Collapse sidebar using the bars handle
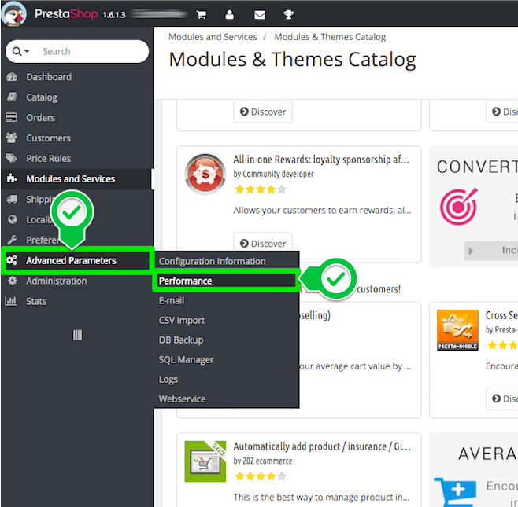The image size is (518, 507). tap(77, 335)
